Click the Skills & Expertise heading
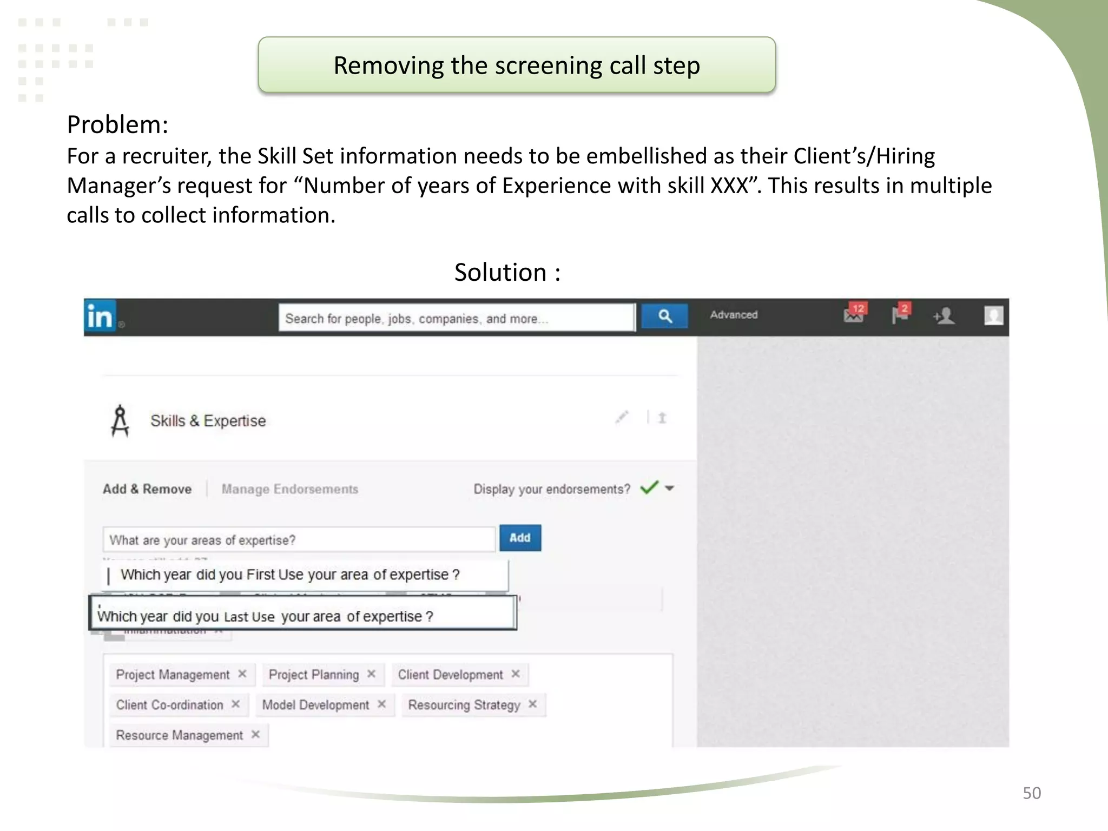 tap(208, 421)
